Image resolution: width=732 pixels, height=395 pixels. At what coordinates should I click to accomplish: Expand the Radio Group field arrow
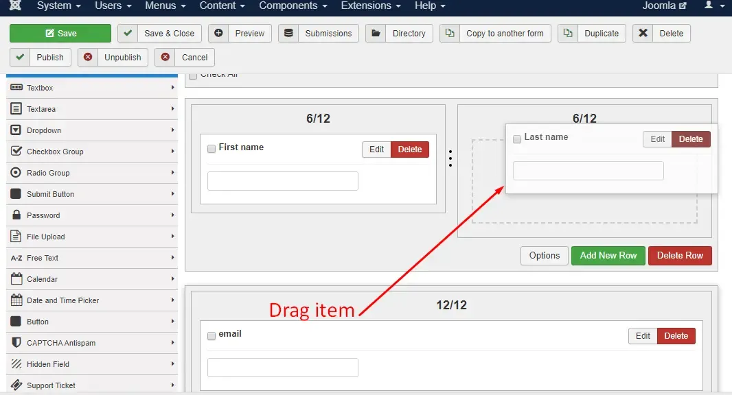pyautogui.click(x=173, y=173)
